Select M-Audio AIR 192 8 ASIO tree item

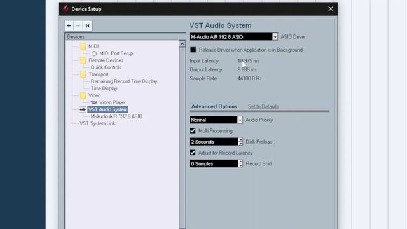(x=116, y=116)
